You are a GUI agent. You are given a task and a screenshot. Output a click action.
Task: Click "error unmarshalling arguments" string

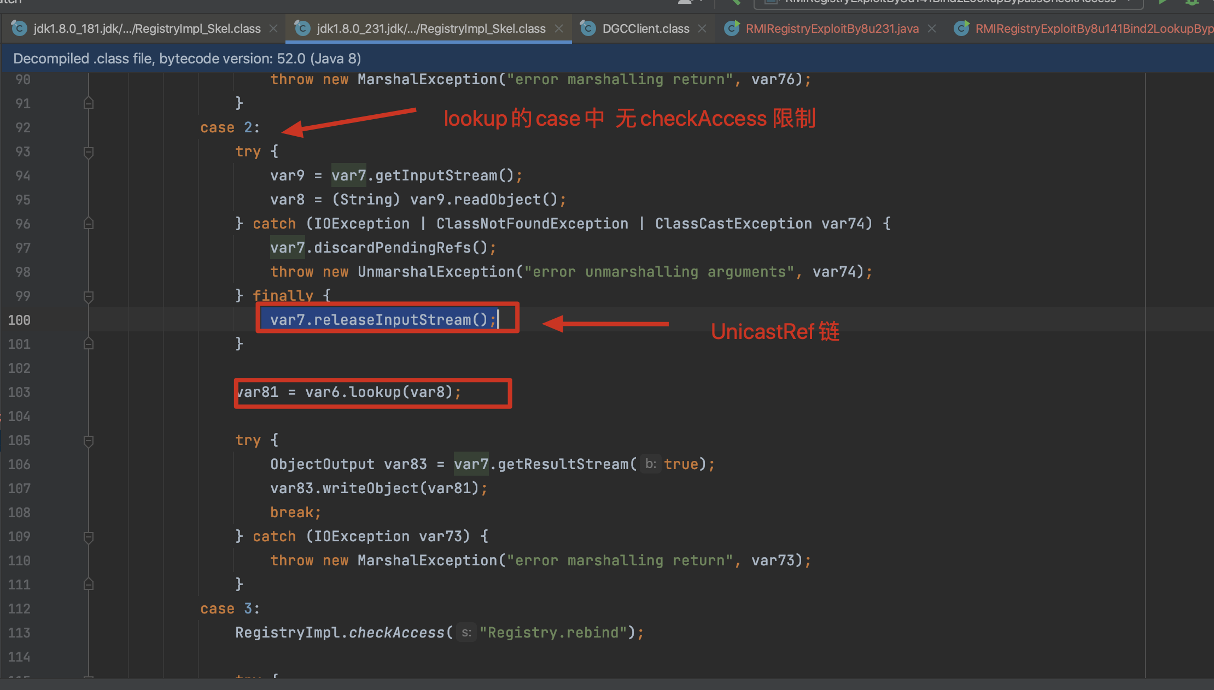[x=659, y=272]
